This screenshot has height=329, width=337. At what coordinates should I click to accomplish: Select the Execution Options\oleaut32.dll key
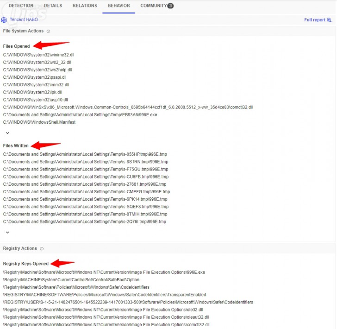tap(106, 317)
